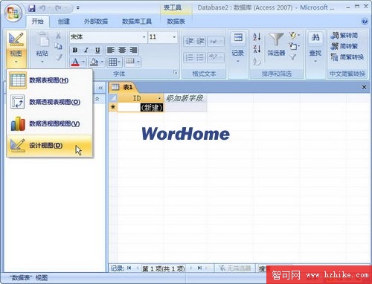This screenshot has height=284, width=372.
Task: Click the Toggle Filter icon
Action: [x=293, y=57]
